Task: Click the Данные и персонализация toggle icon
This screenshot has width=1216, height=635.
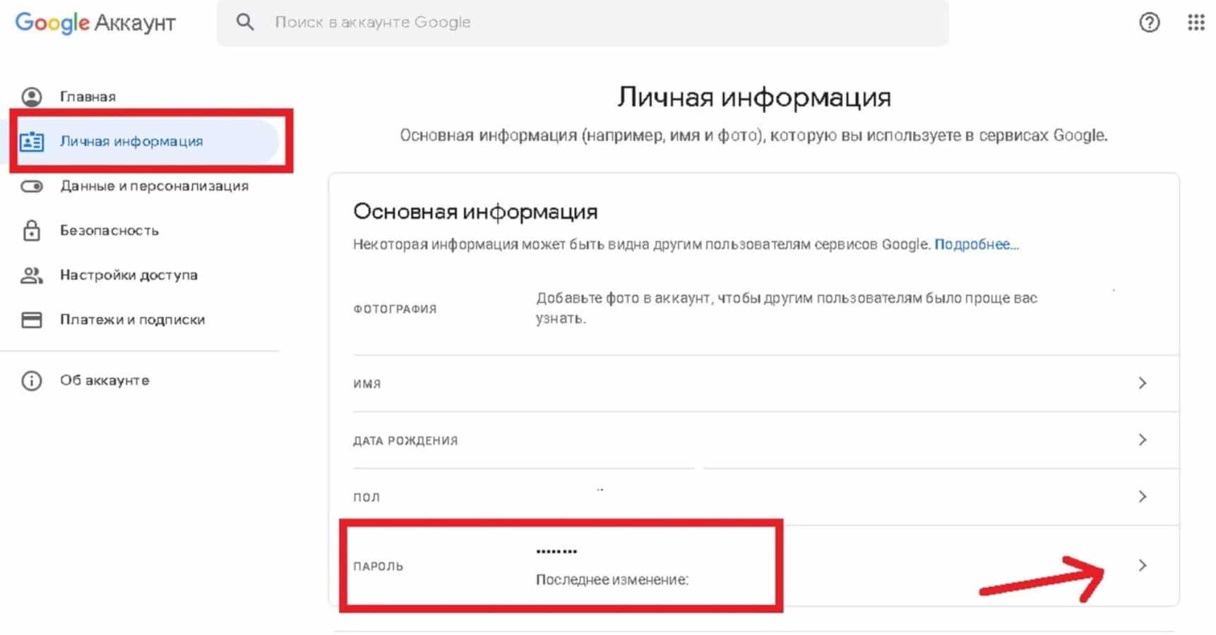Action: pos(32,186)
